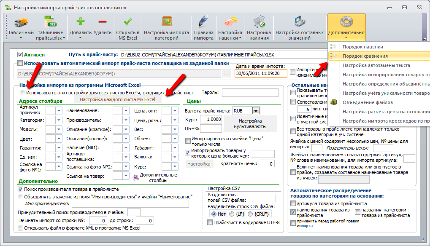The image size is (430, 246).
Task: Open the Категория column dropdown
Action: pyautogui.click(x=59, y=120)
